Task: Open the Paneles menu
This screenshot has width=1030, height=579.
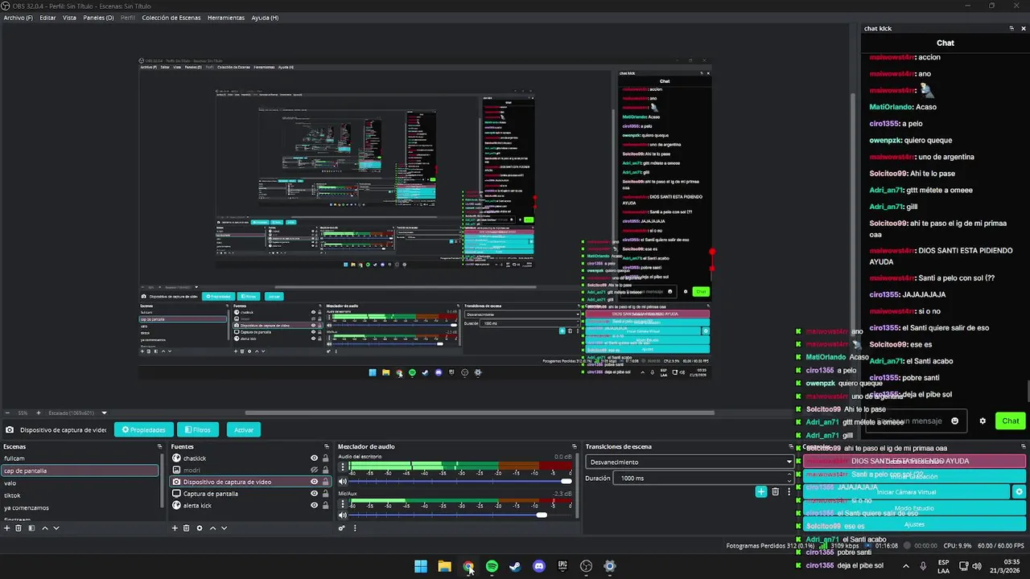Action: click(x=99, y=18)
